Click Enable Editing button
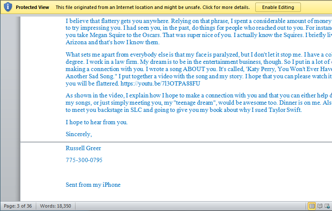This screenshot has width=332, height=211. [x=278, y=7]
